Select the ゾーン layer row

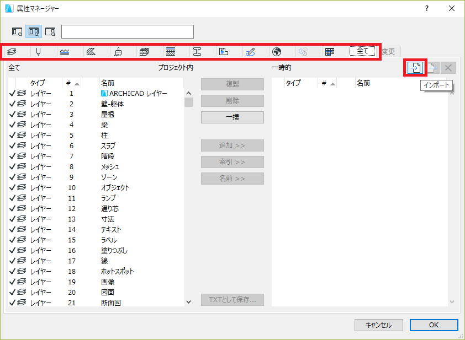[96, 177]
